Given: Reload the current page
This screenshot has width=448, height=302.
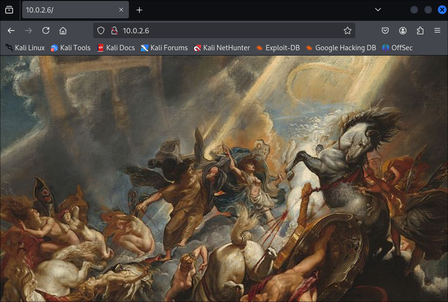Looking at the screenshot, I should tap(46, 30).
